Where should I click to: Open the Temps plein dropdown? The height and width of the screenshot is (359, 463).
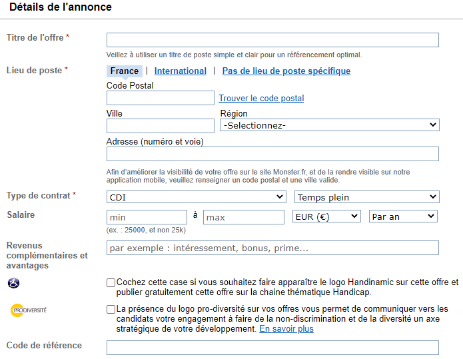tap(367, 197)
